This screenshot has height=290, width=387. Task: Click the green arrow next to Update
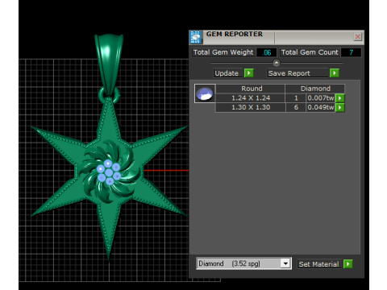[249, 73]
